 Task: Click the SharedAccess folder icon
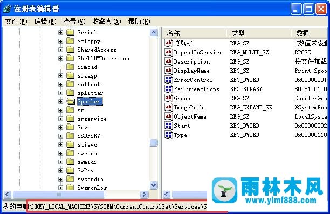70,50
